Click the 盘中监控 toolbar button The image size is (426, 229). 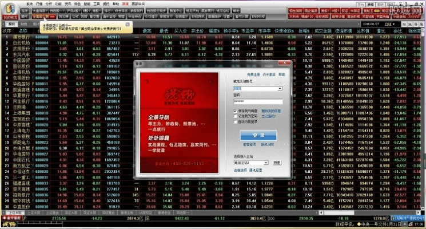coord(109,17)
